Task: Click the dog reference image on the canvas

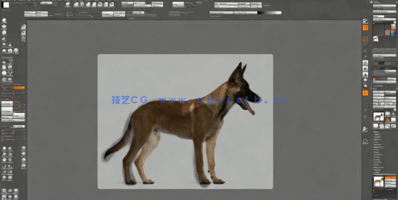Action: click(x=185, y=122)
